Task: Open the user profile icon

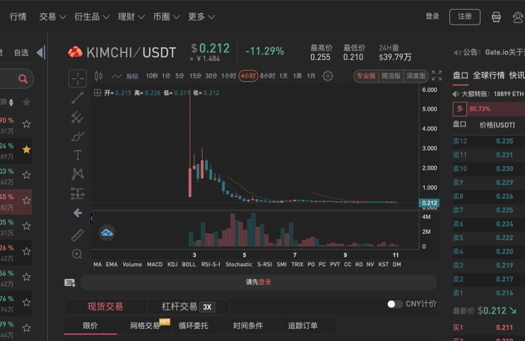Action: 518,17
